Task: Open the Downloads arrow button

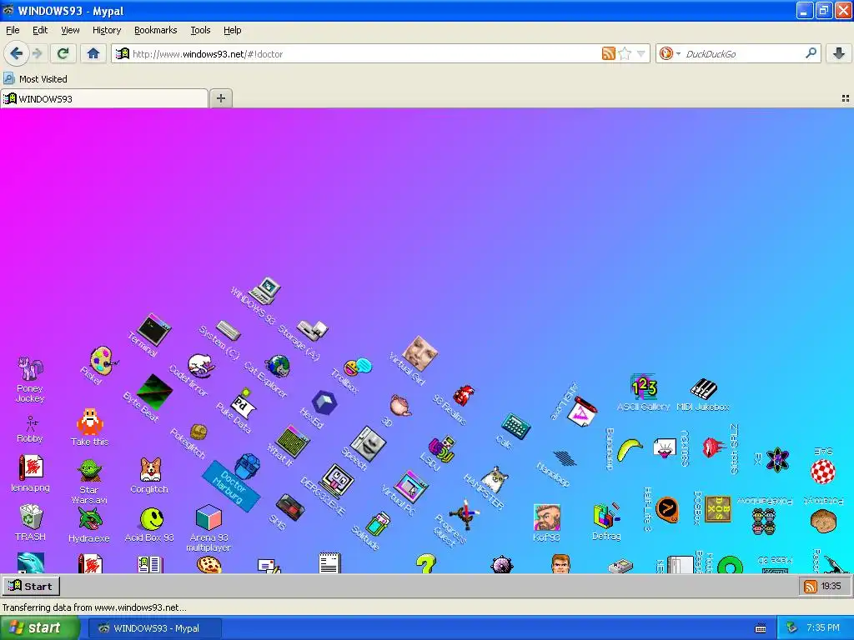Action: click(x=839, y=53)
